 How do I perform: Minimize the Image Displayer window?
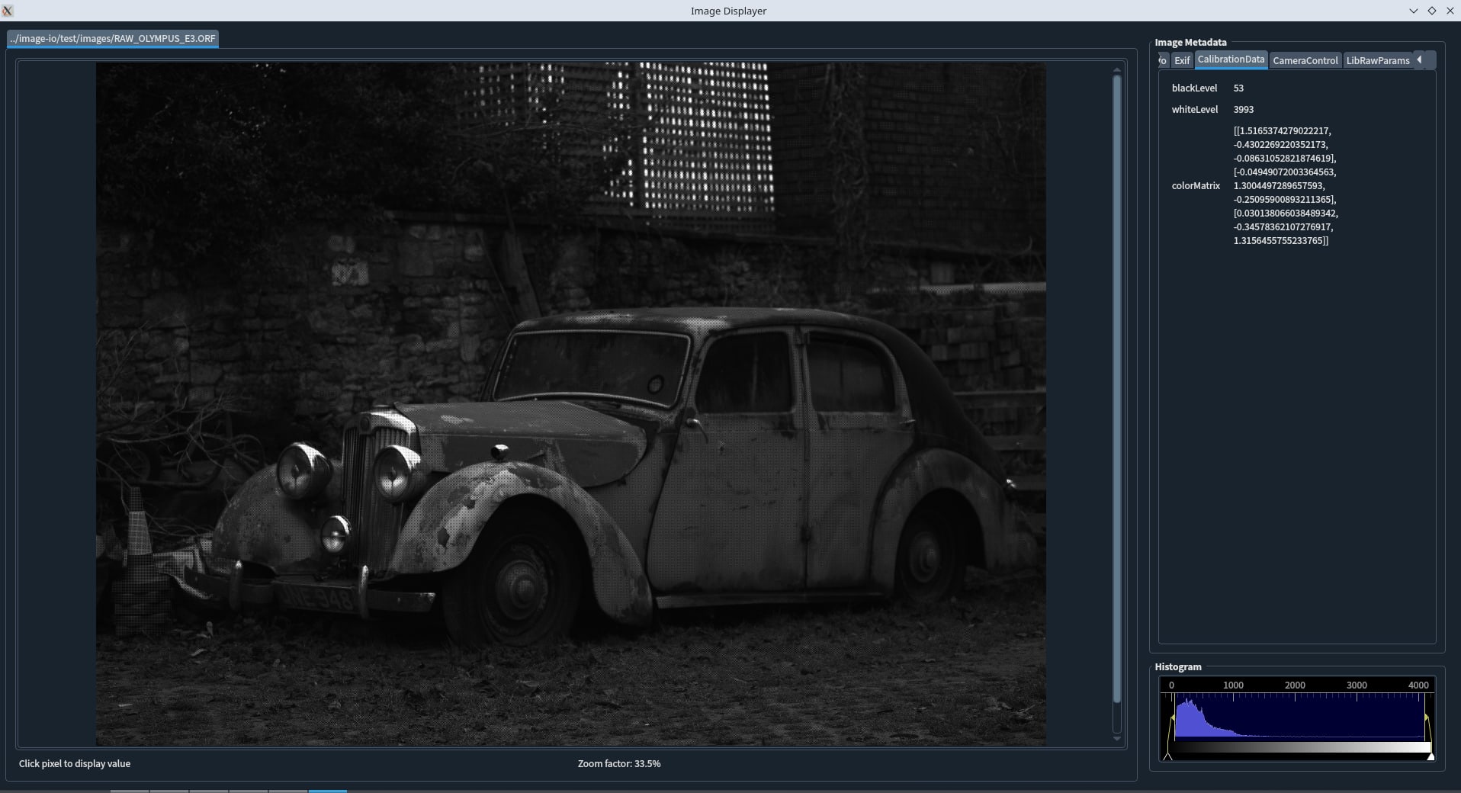[1413, 11]
